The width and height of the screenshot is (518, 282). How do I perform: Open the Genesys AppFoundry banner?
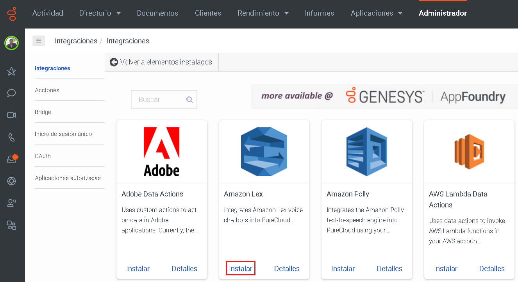click(384, 96)
